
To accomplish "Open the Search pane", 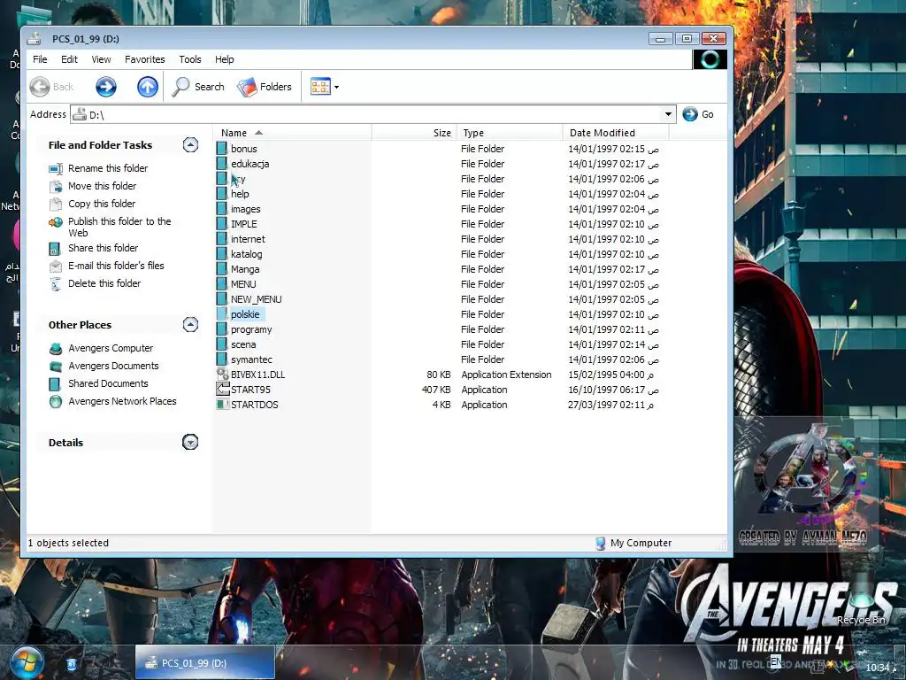I will [198, 87].
